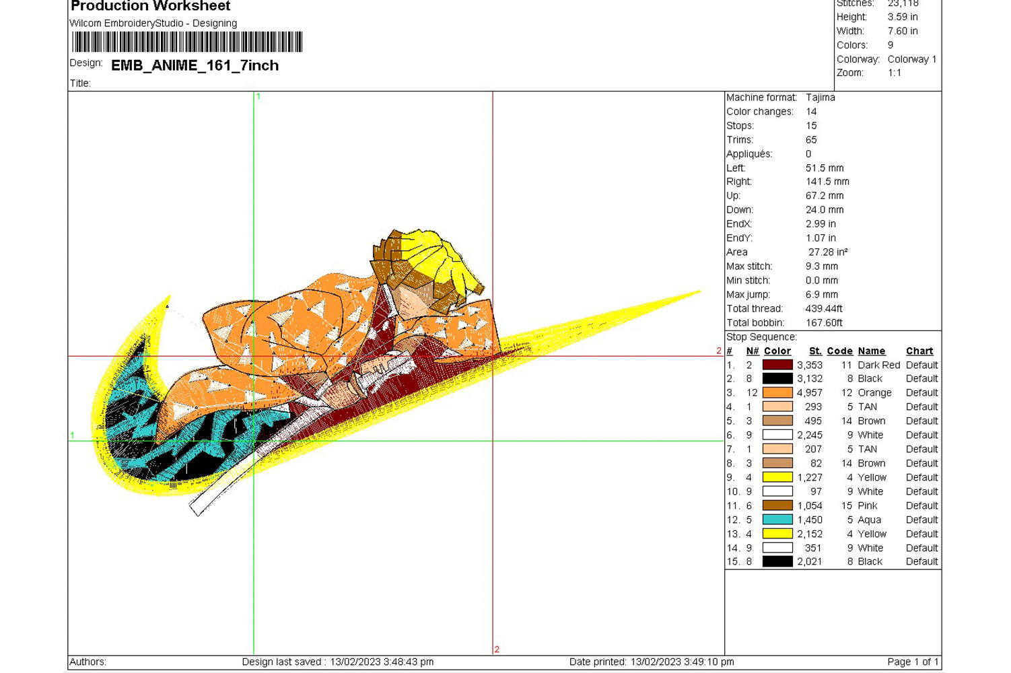Select the design name EMB_ANIME_161_7inch
Screen dimensions: 1011x673
[x=195, y=65]
